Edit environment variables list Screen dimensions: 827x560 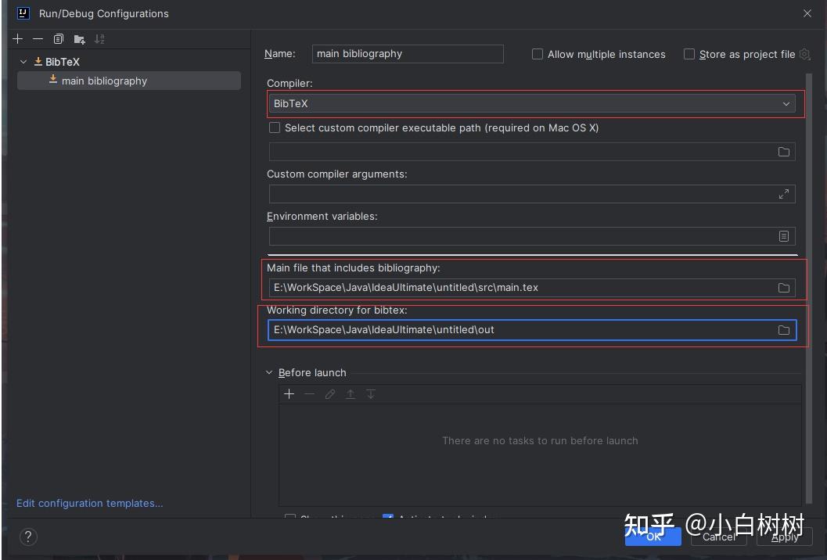coord(784,236)
